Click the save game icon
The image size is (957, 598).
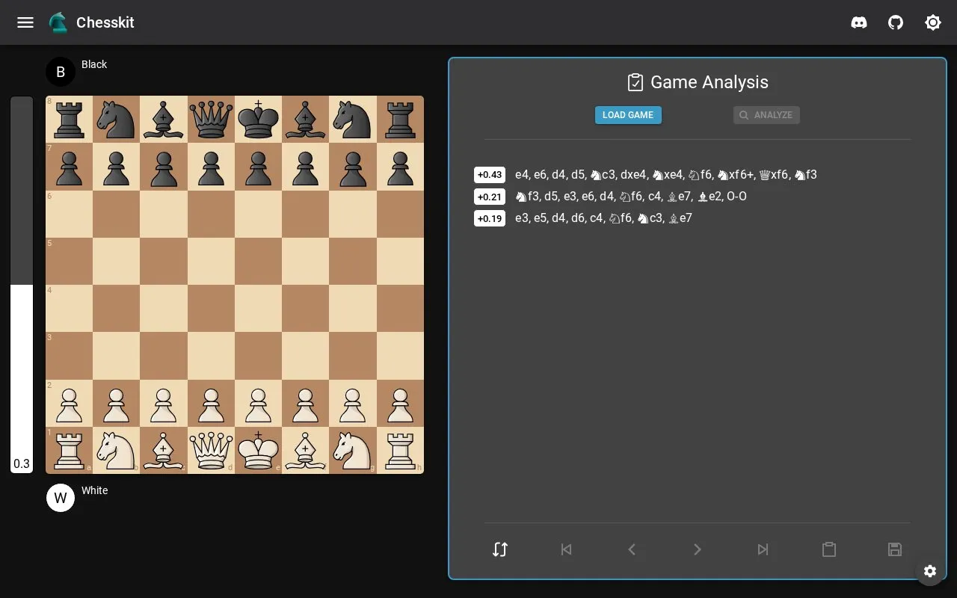[894, 549]
